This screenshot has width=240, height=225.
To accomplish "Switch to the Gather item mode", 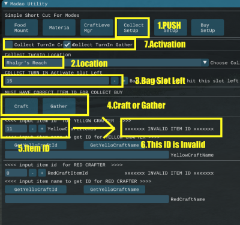I will (59, 106).
